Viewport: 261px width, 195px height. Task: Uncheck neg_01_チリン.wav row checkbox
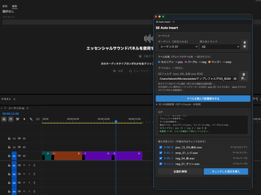(161, 164)
